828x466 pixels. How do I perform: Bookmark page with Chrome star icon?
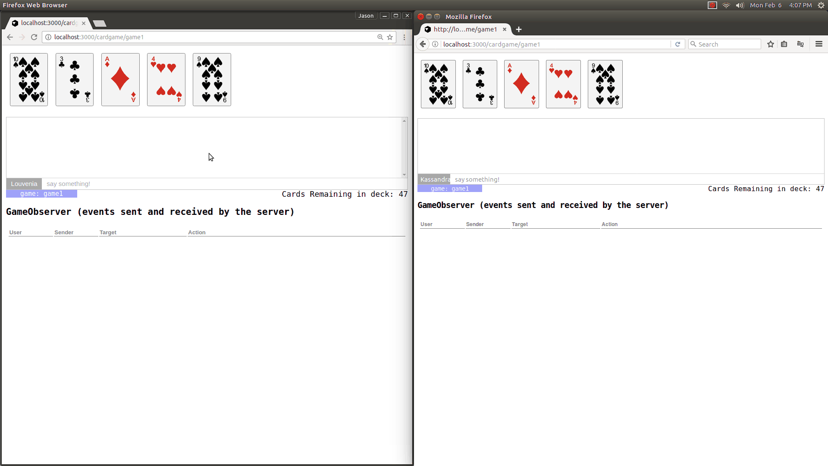(x=390, y=37)
